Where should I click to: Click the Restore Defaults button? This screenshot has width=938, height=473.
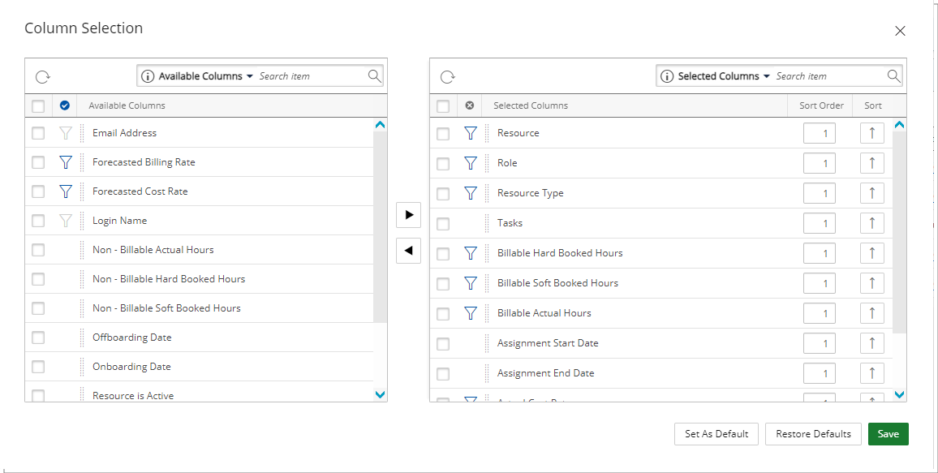point(813,434)
